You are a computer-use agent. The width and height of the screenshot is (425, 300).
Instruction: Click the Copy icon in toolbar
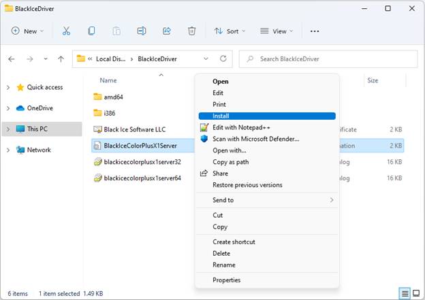tap(91, 31)
